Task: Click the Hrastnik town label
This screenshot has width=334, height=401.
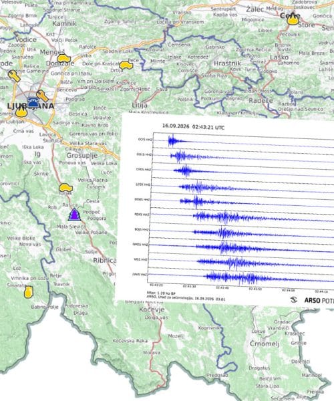Action: (x=227, y=63)
